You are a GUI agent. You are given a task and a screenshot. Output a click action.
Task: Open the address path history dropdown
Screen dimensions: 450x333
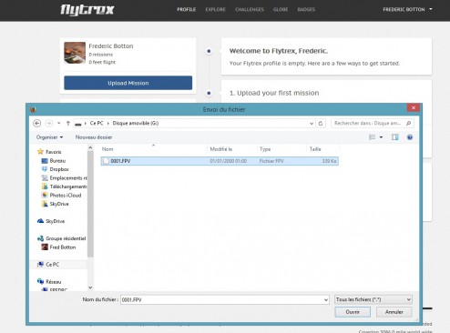[x=312, y=124]
